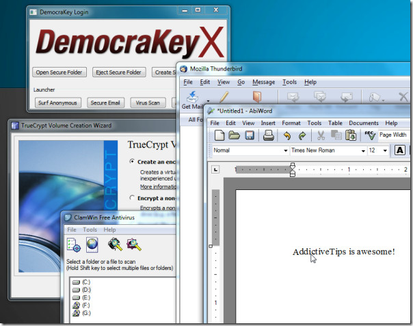Select TrueCrypt's 'Create an enc...' radio option
This screenshot has height=326, width=413.
point(132,161)
